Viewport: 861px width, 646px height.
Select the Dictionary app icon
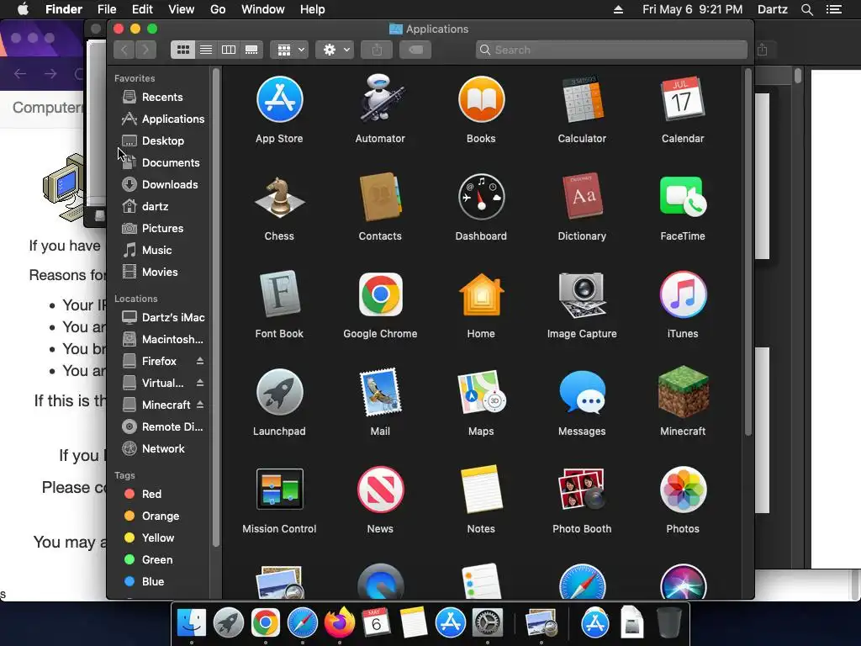click(582, 197)
